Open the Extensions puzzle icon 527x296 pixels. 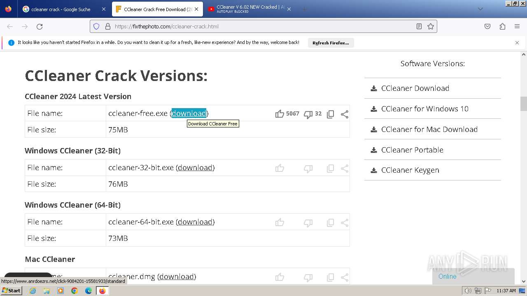502,26
